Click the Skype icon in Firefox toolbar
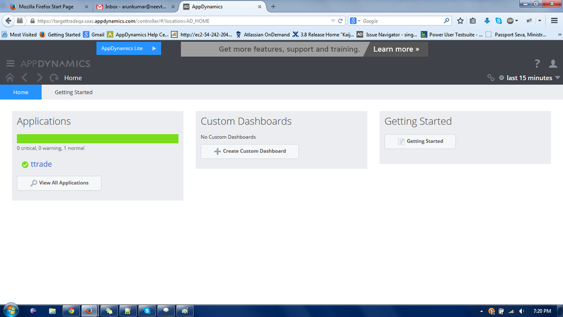Screen dimensions: 563x317 (x=499, y=21)
